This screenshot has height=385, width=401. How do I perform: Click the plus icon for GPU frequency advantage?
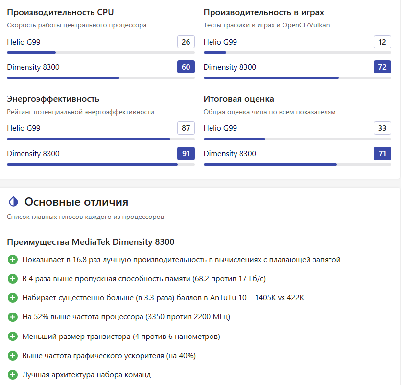[13, 356]
